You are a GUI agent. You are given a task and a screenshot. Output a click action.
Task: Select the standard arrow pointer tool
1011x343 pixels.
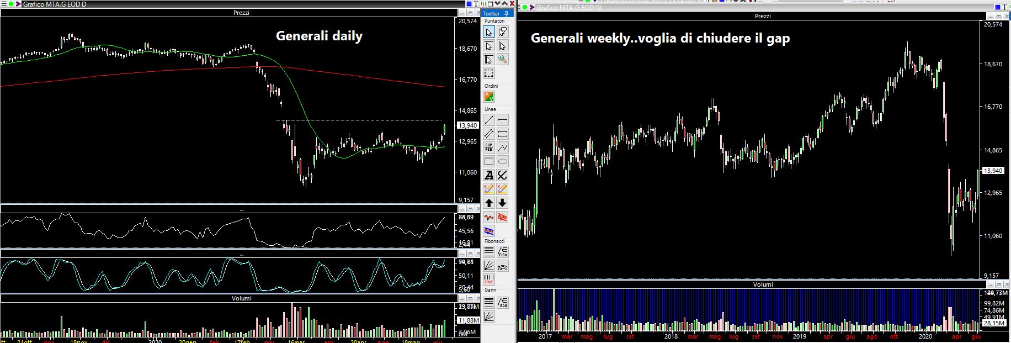point(489,31)
